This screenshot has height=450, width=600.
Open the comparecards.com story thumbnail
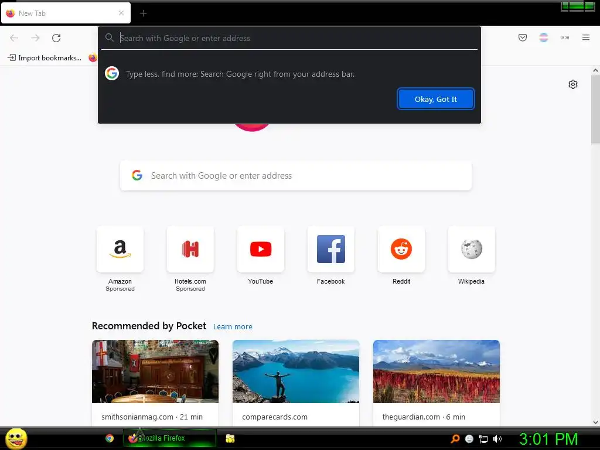[296, 371]
